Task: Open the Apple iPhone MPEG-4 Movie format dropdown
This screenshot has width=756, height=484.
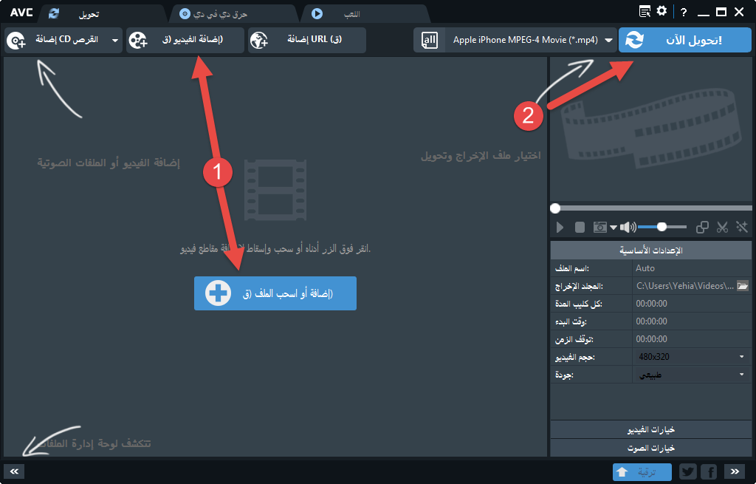Action: (x=609, y=40)
